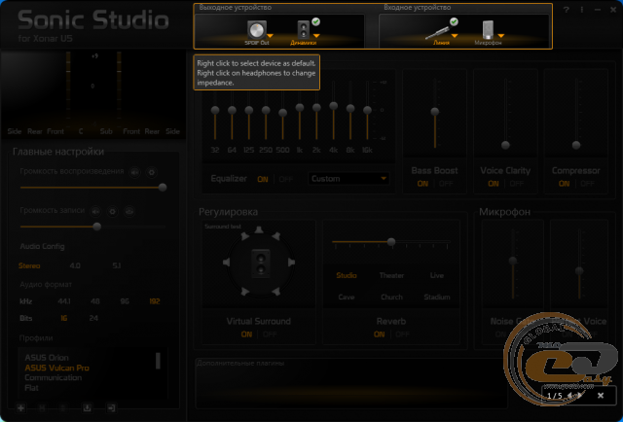Image resolution: width=623 pixels, height=422 pixels.
Task: Select 5.1 audio config
Action: click(117, 265)
